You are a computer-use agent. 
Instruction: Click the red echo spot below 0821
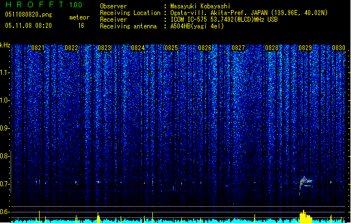[40, 182]
